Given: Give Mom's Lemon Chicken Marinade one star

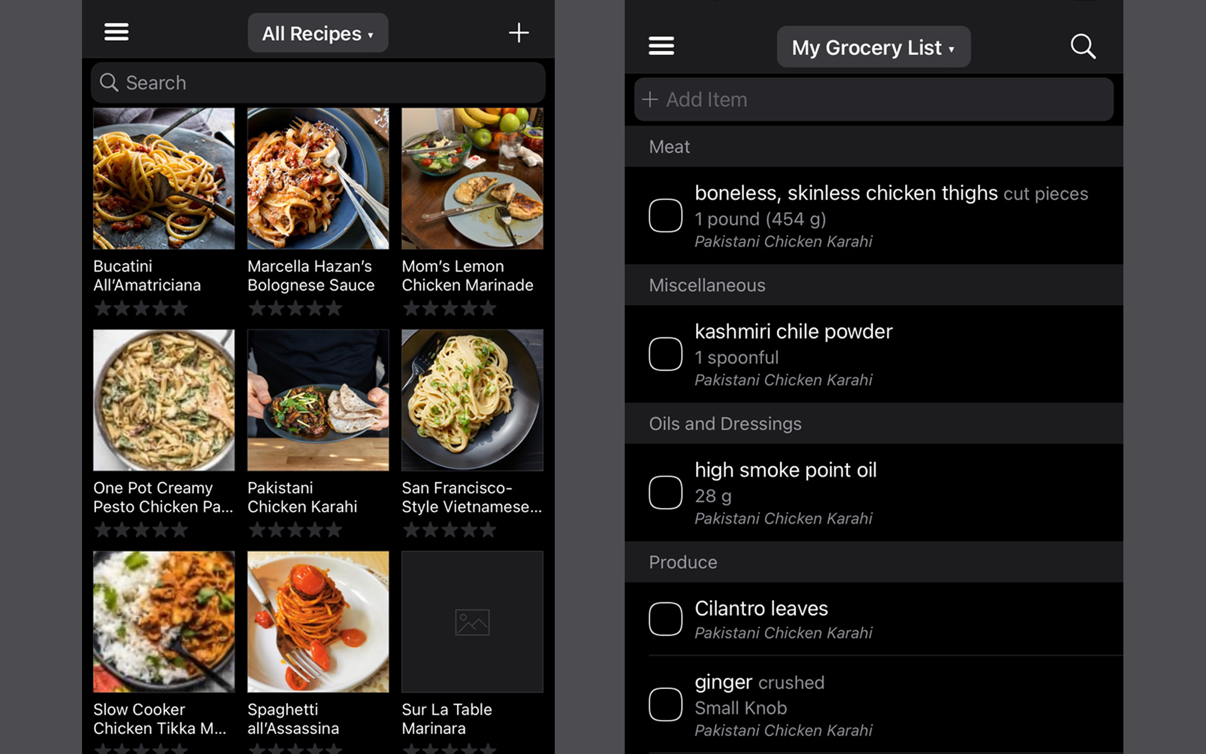Looking at the screenshot, I should pyautogui.click(x=411, y=309).
